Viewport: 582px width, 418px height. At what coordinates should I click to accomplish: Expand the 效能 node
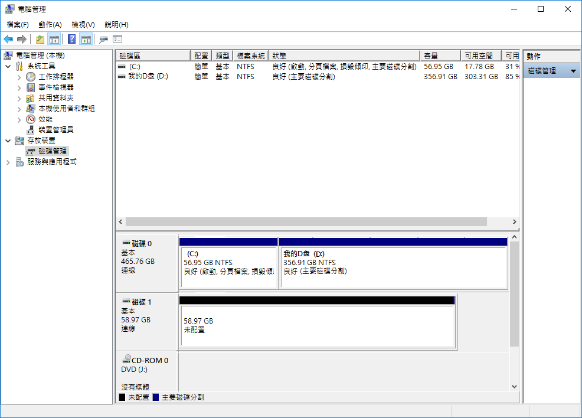(19, 119)
